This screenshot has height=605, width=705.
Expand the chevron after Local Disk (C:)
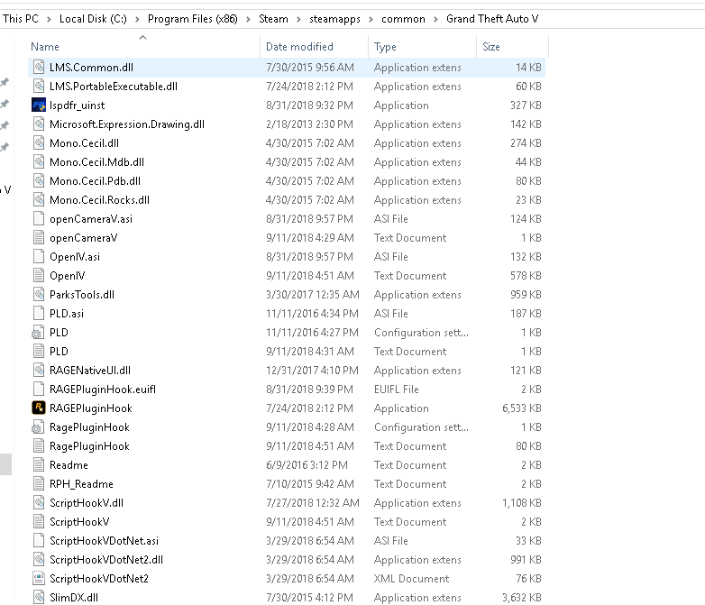point(137,19)
